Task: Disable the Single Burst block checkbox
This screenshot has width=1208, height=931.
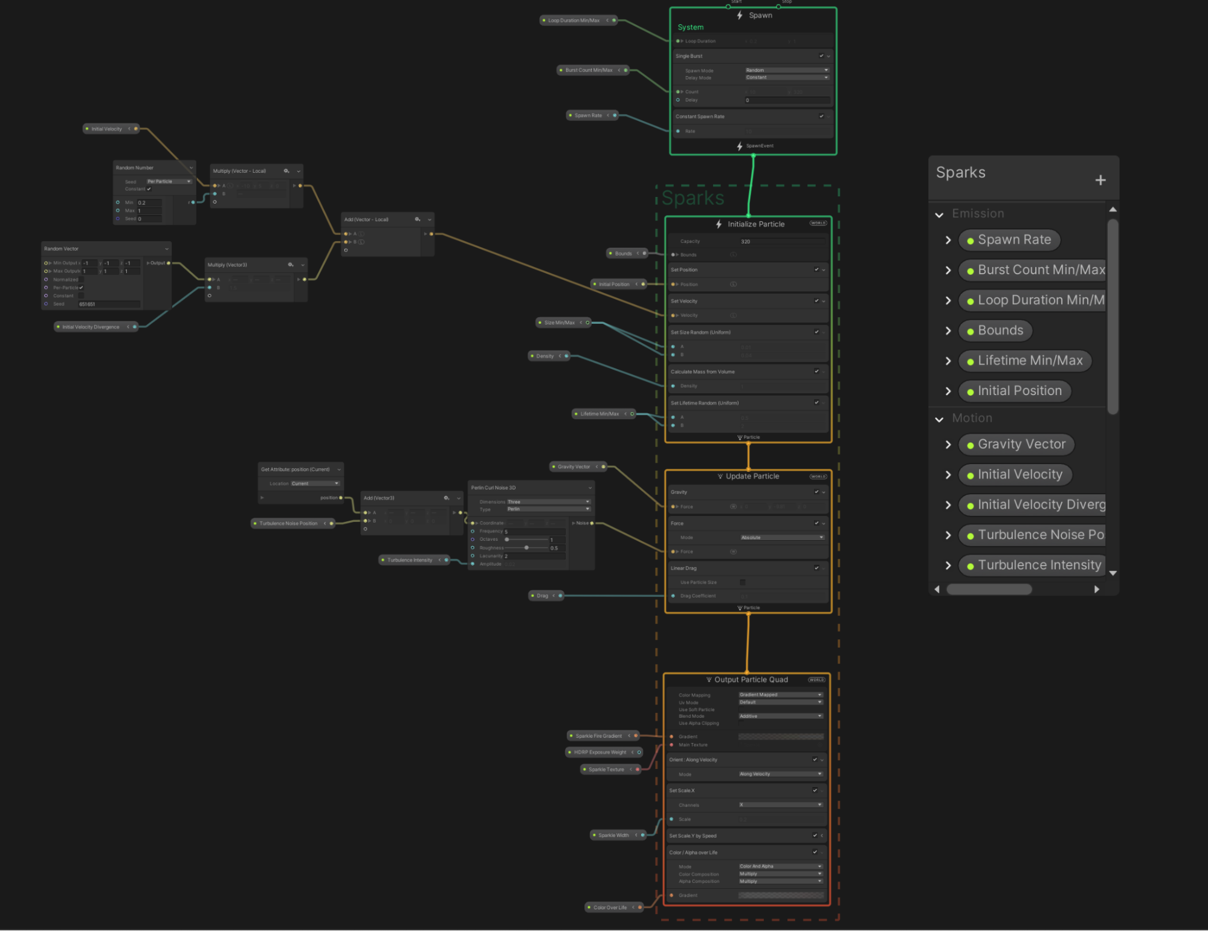Action: [x=821, y=56]
